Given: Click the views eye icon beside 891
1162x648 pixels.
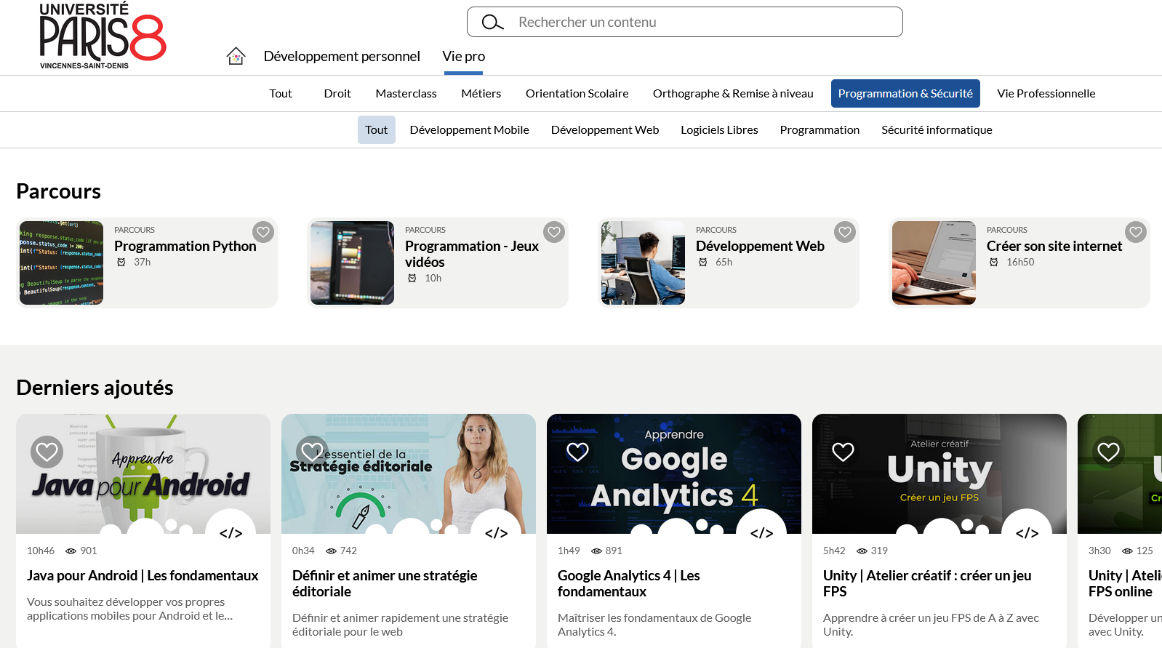Looking at the screenshot, I should pos(596,551).
